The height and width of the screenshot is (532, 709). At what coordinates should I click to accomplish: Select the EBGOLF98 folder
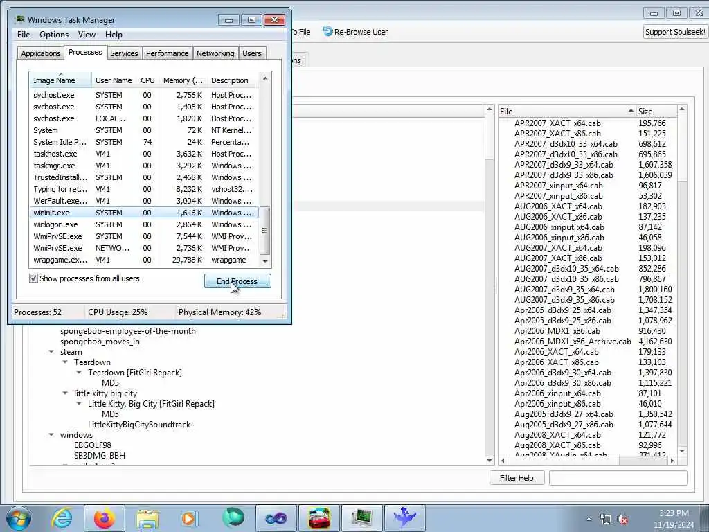click(x=93, y=445)
